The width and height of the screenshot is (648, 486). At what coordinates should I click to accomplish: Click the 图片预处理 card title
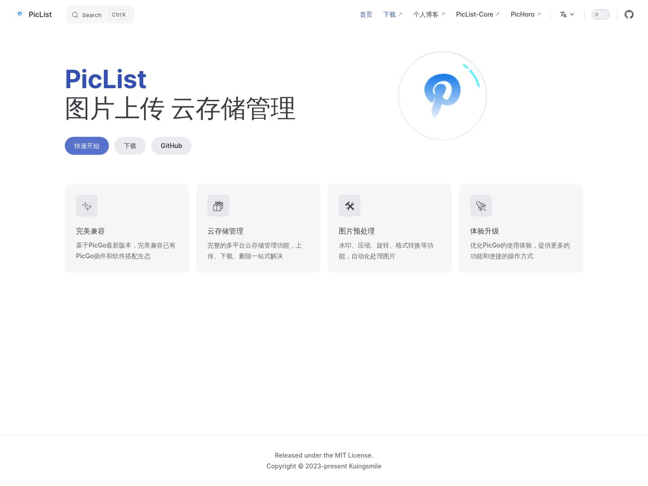point(357,231)
